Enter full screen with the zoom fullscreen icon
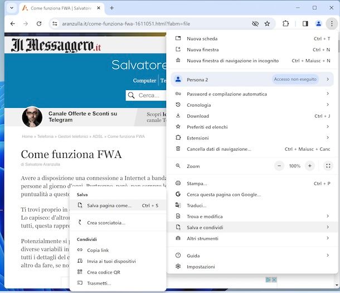This screenshot has width=340, height=293. [x=328, y=166]
